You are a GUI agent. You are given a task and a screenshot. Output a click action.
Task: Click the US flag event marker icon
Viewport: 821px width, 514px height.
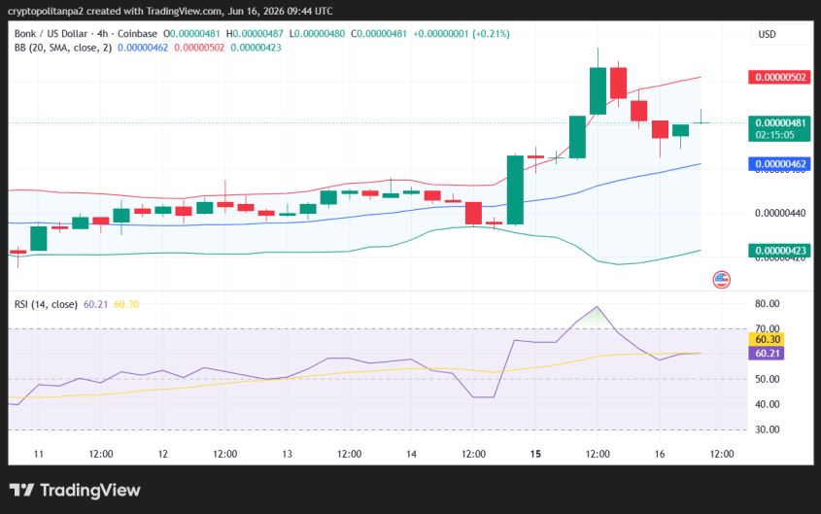(x=721, y=280)
